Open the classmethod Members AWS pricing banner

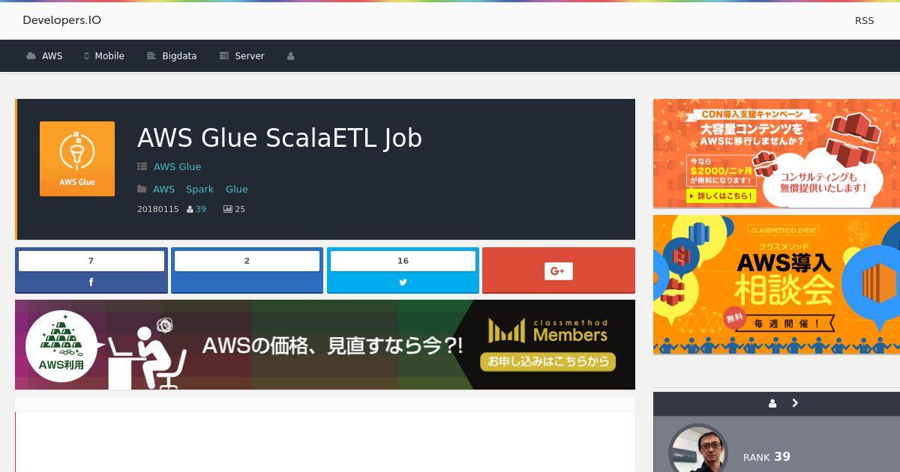tap(325, 345)
